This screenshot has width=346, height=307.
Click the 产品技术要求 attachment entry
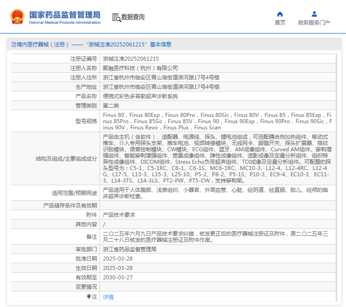(x=119, y=215)
